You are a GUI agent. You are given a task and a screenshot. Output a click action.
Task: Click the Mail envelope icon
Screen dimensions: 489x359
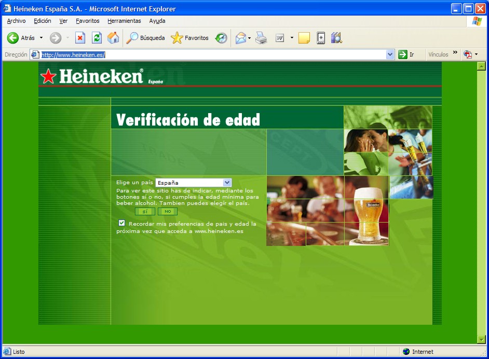240,38
